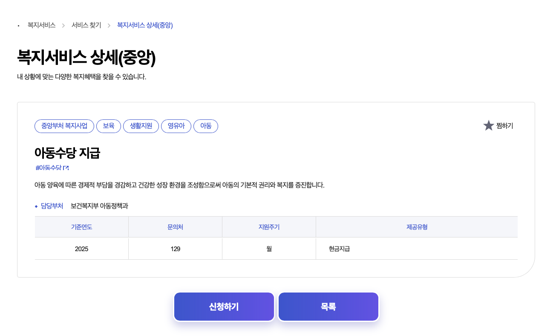This screenshot has height=336, width=556.
Task: Click the 기준연도 table header
Action: [x=81, y=227]
